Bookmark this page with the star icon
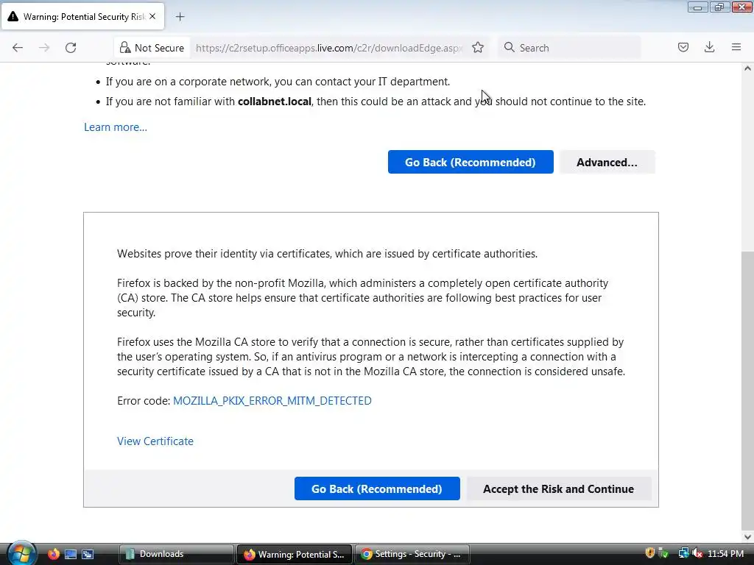This screenshot has height=565, width=754. (477, 48)
